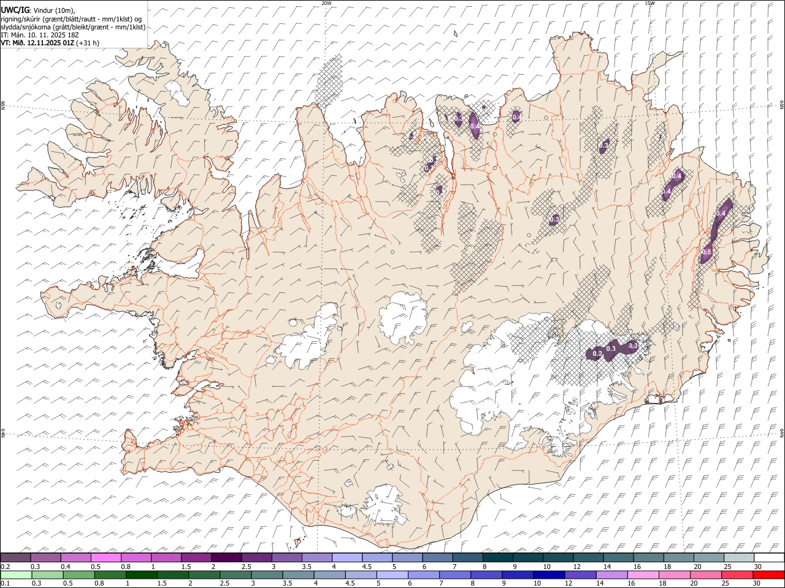Pick the leftmost 0.2 swatch, upper legend row
This screenshot has height=588, width=785.
pyautogui.click(x=16, y=558)
